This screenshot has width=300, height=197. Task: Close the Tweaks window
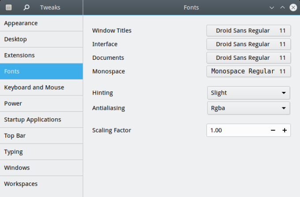click(293, 7)
